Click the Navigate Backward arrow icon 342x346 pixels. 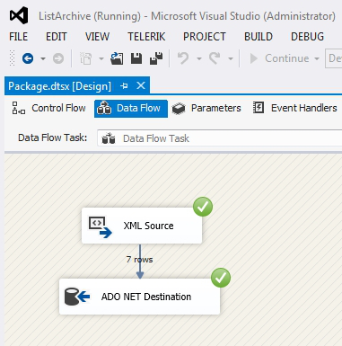pos(28,58)
